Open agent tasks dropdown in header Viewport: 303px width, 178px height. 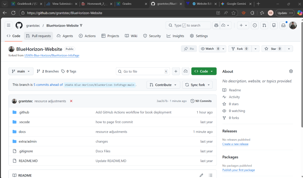tap(226, 25)
